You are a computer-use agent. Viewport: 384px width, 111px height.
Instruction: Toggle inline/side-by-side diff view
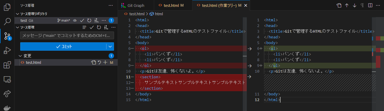pos(370,5)
